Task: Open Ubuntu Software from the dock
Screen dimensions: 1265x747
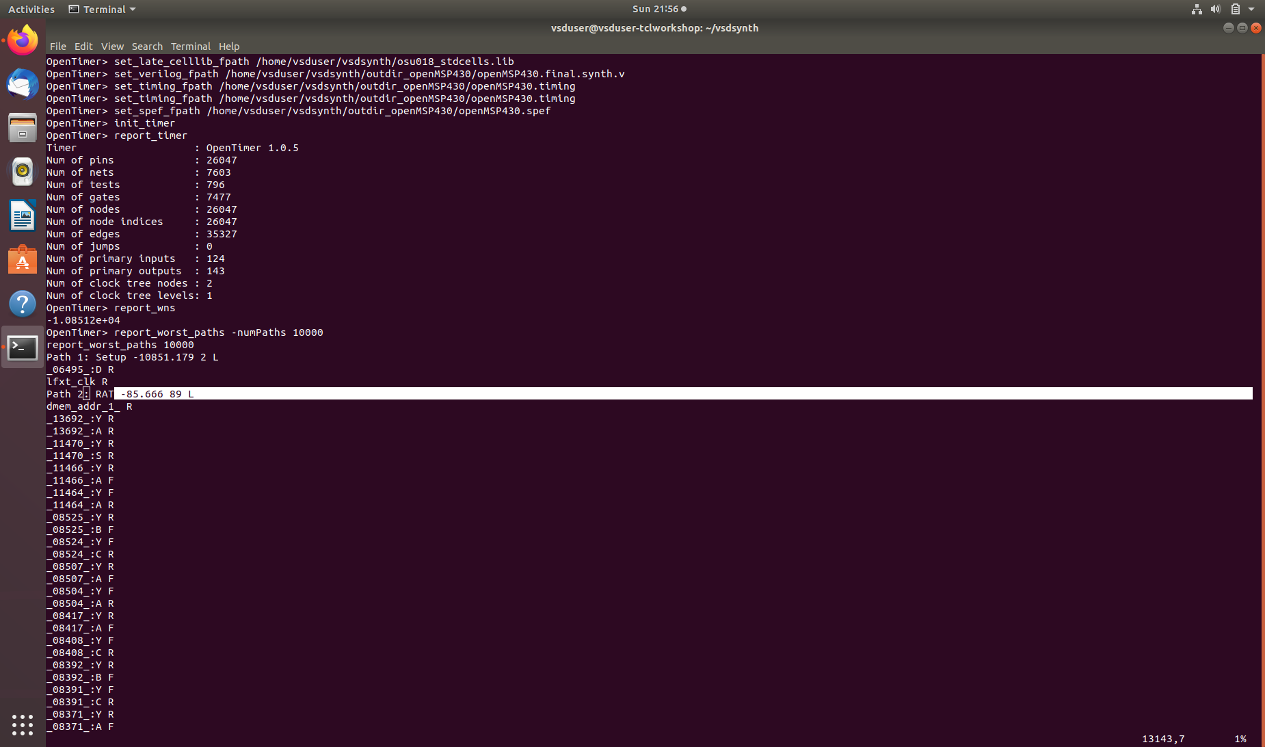Action: 23,260
